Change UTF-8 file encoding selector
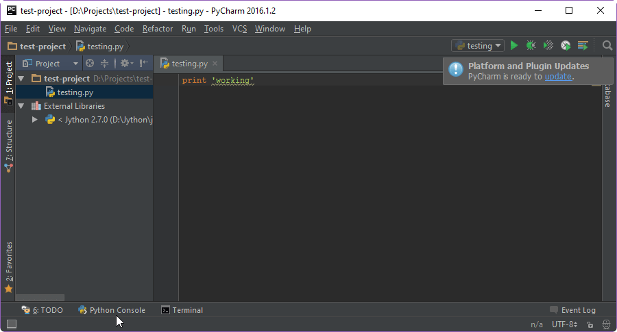The image size is (617, 332). pyautogui.click(x=564, y=324)
